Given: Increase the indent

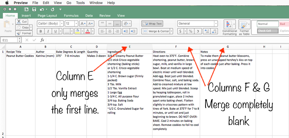Looking at the screenshot, I should 133,31.
